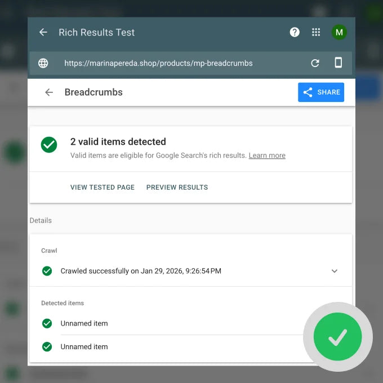This screenshot has width=383, height=383.
Task: Click back arrow beside Rich Results Test
Action: 43,33
